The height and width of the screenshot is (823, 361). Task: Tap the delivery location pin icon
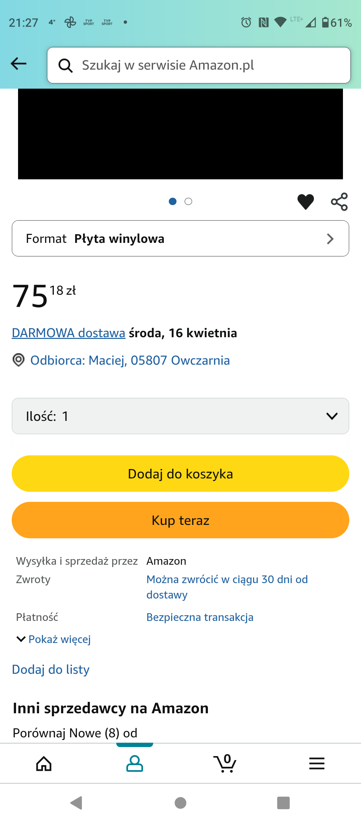click(x=19, y=360)
